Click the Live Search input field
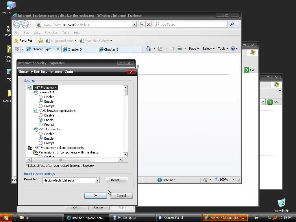The width and height of the screenshot is (296, 222). pyautogui.click(x=191, y=24)
